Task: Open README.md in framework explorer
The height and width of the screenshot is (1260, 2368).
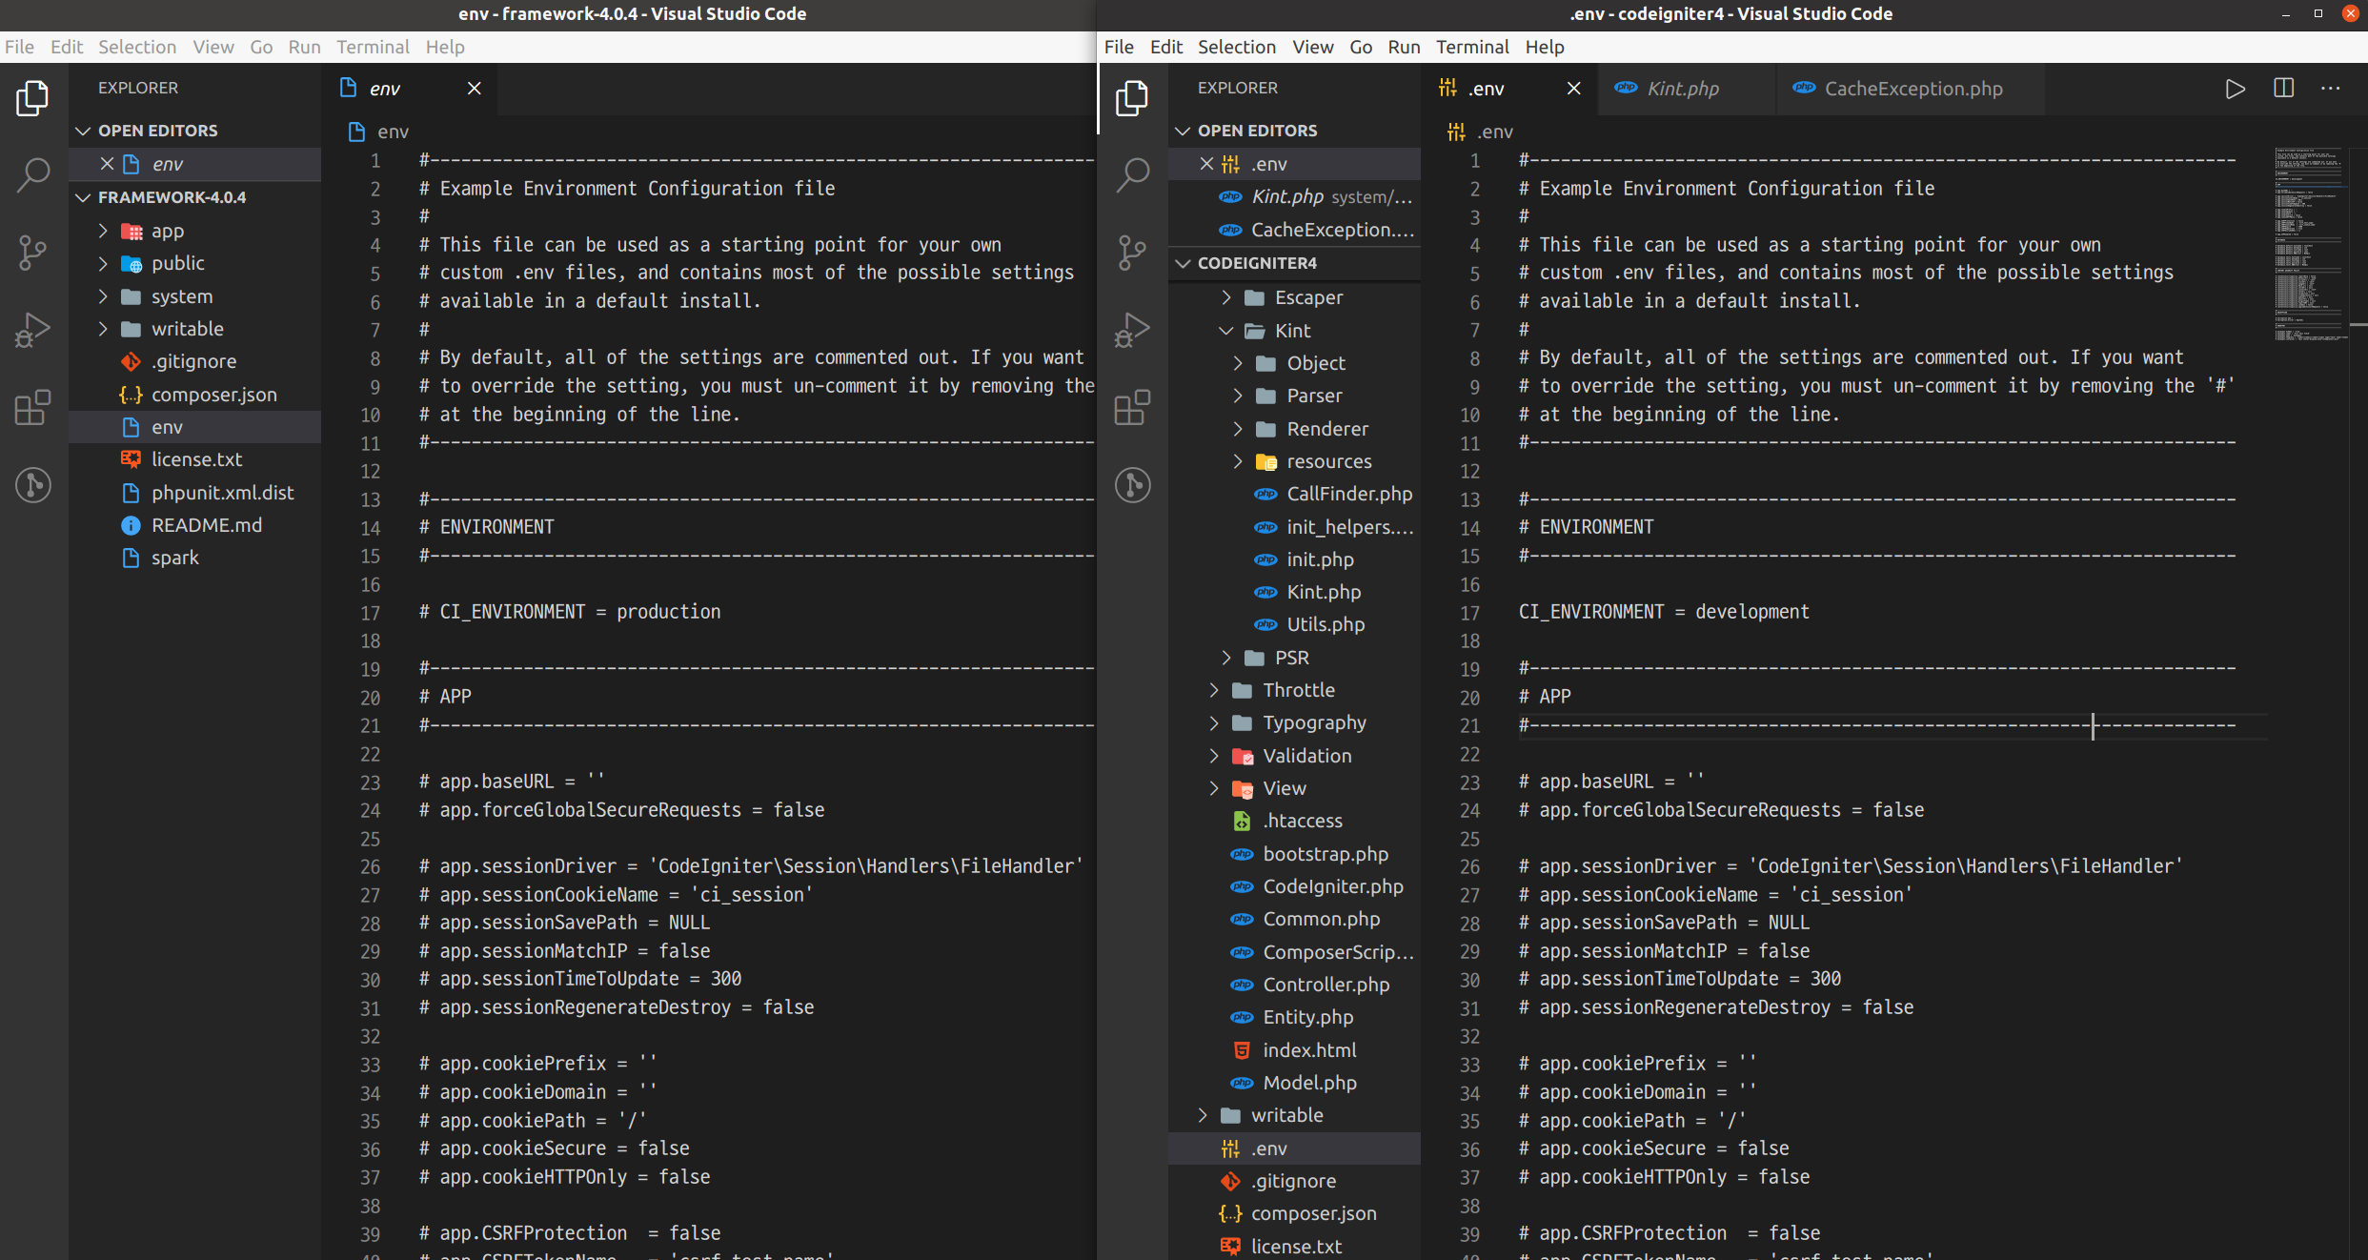Action: pos(194,525)
